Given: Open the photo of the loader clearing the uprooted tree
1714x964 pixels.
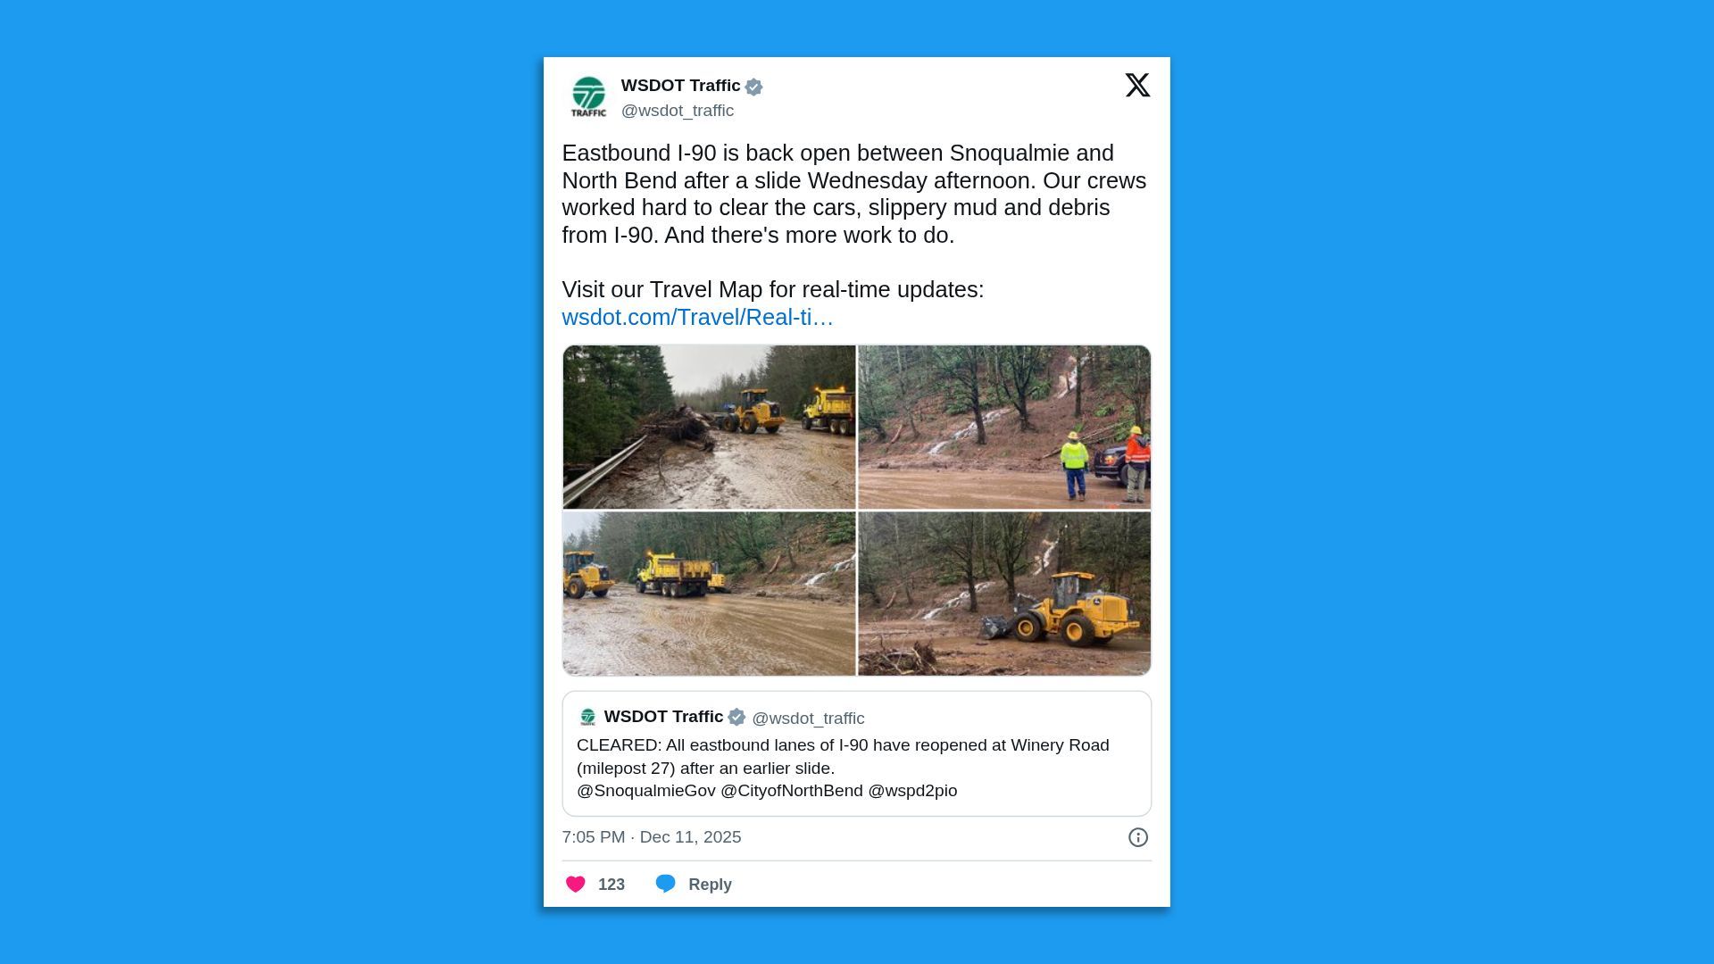Looking at the screenshot, I should pyautogui.click(x=709, y=427).
